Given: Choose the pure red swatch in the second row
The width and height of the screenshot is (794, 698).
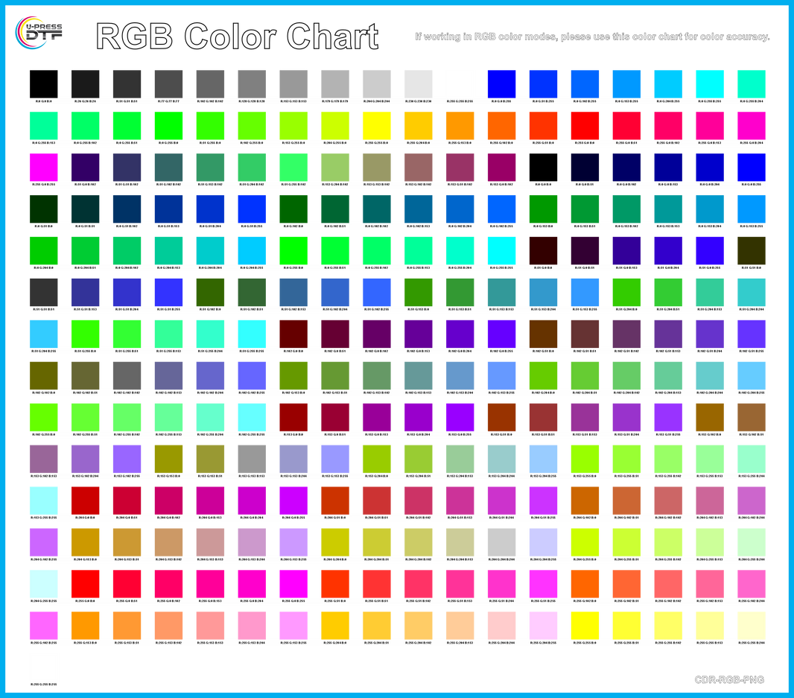Looking at the screenshot, I should tap(585, 124).
